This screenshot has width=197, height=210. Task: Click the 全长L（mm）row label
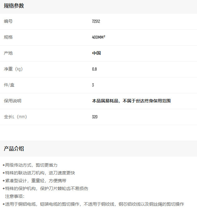[15, 117]
